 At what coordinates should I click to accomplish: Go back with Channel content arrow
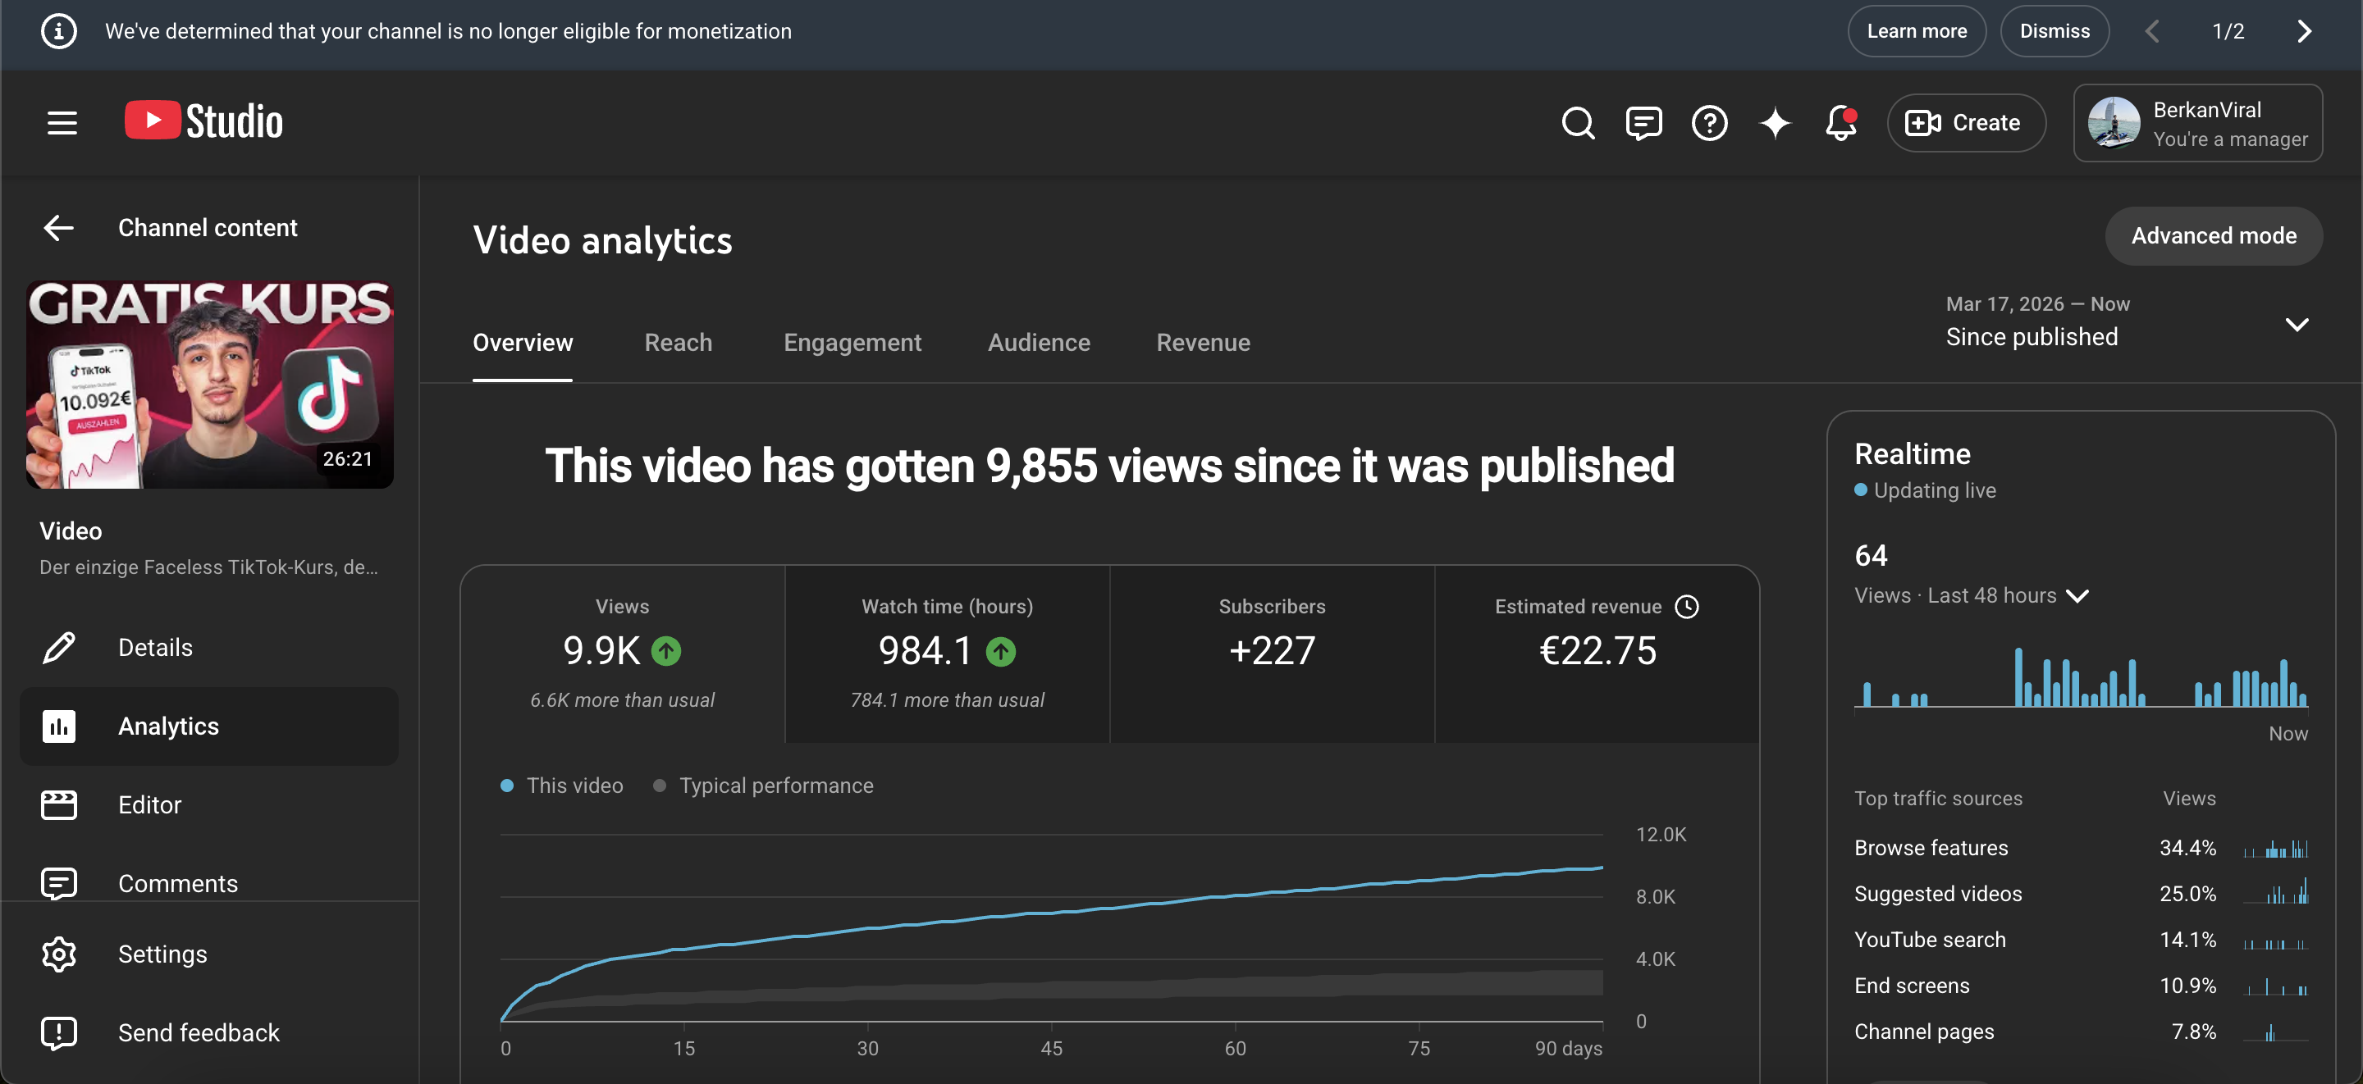click(x=59, y=227)
